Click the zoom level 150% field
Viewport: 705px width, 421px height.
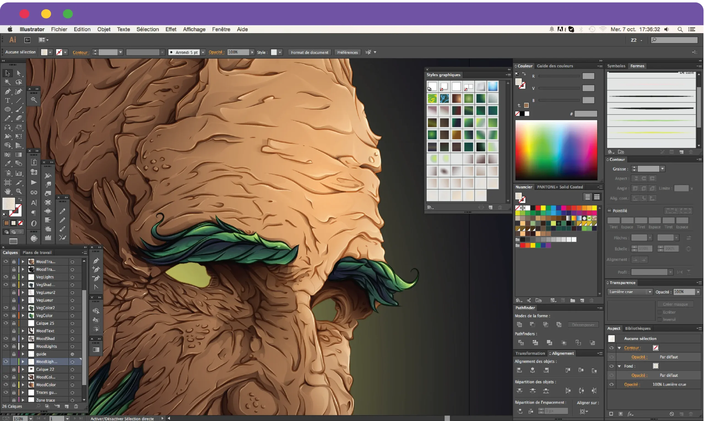click(20, 419)
